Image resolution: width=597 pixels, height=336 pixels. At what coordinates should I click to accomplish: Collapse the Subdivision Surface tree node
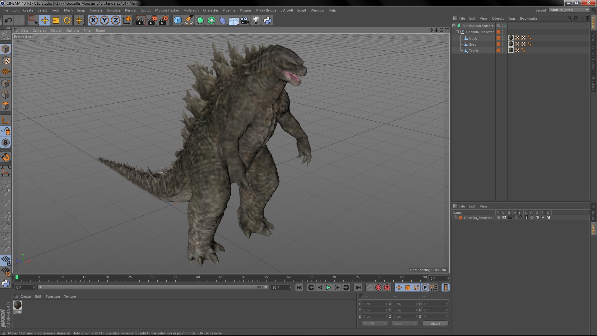tap(454, 26)
